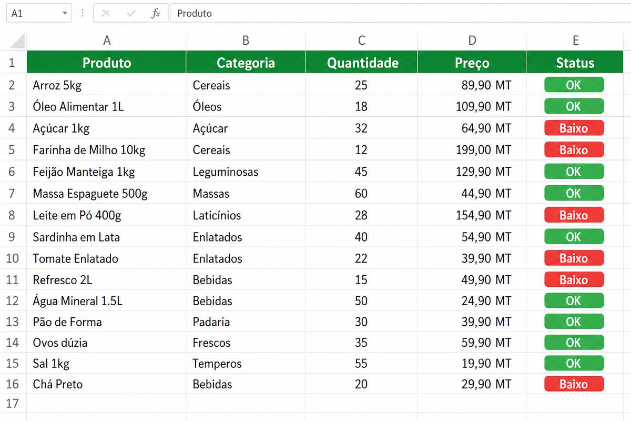631x421 pixels.
Task: Click the Baixo status for Refresco 2L
Action: 574,280
